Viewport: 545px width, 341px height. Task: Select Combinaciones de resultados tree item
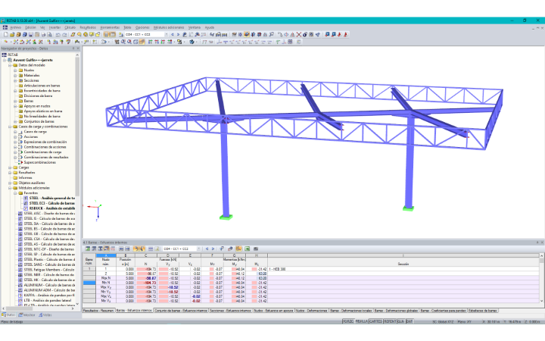point(46,158)
